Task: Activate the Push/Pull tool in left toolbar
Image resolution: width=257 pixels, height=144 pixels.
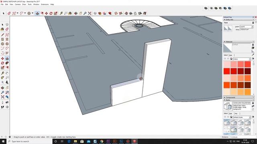Action: coord(7,58)
